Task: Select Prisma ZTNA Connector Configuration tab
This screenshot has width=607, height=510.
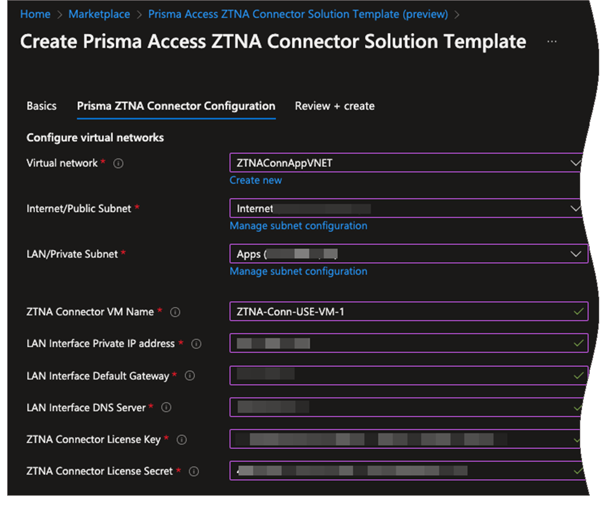Action: (x=176, y=106)
